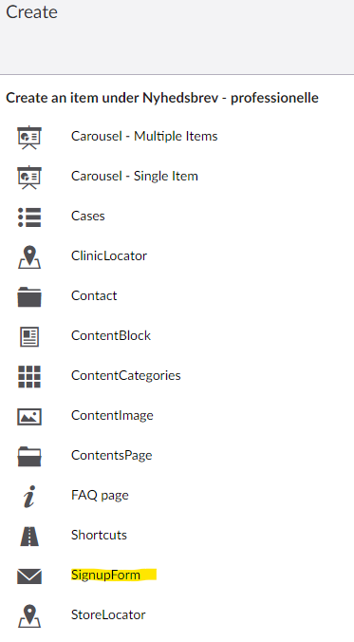Create a Carousel - Multiple Items item
The height and width of the screenshot is (642, 354).
tap(144, 136)
